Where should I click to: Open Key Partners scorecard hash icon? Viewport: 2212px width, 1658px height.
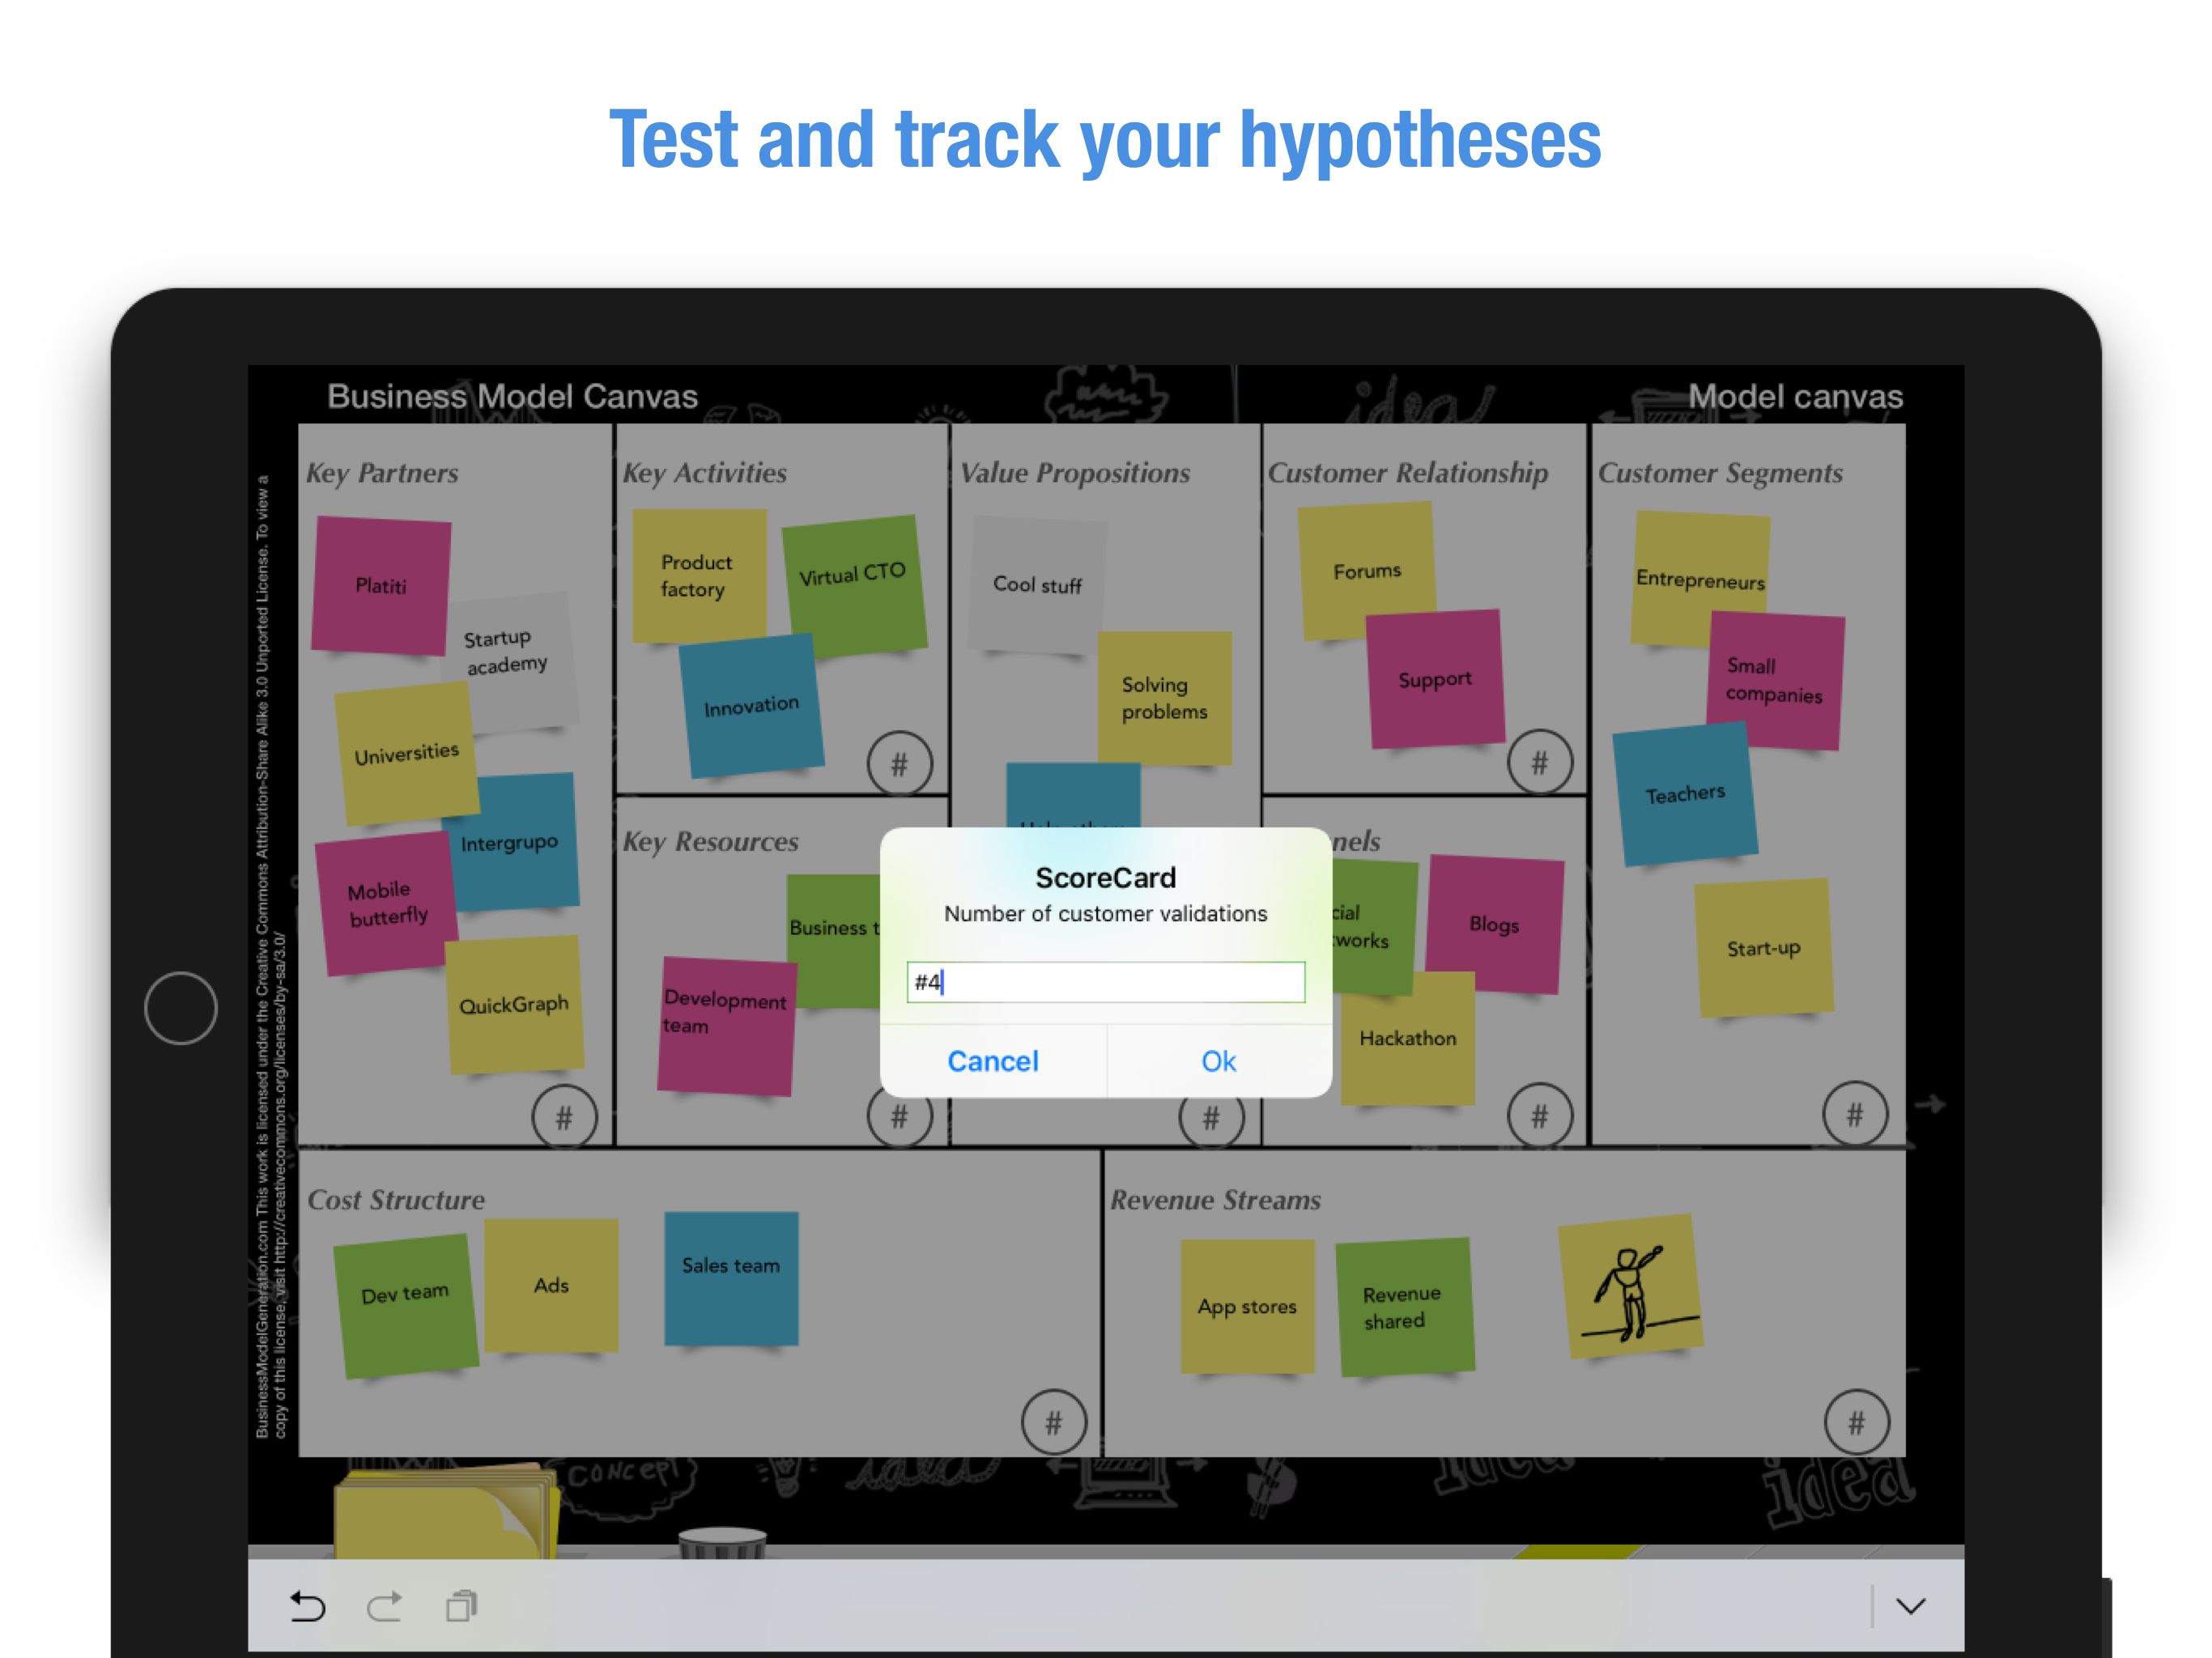pos(564,1117)
